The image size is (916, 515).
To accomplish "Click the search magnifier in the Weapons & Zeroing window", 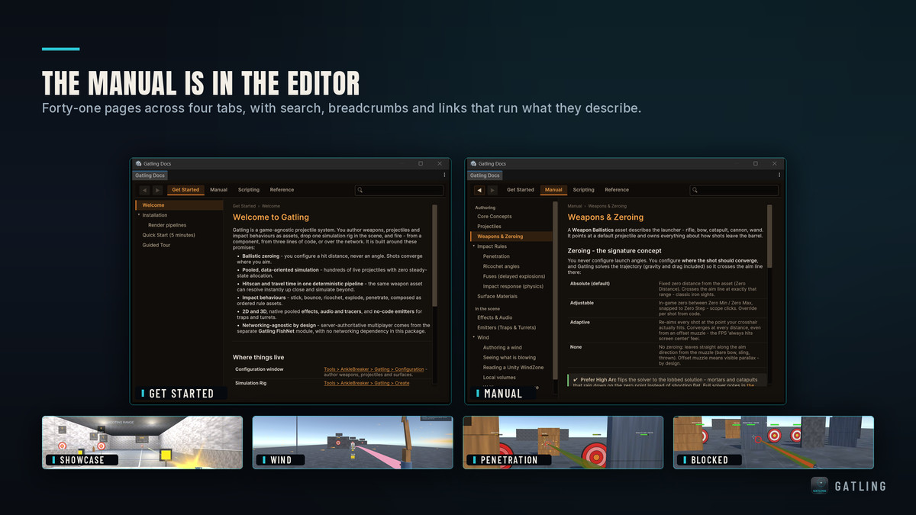I will 695,190.
